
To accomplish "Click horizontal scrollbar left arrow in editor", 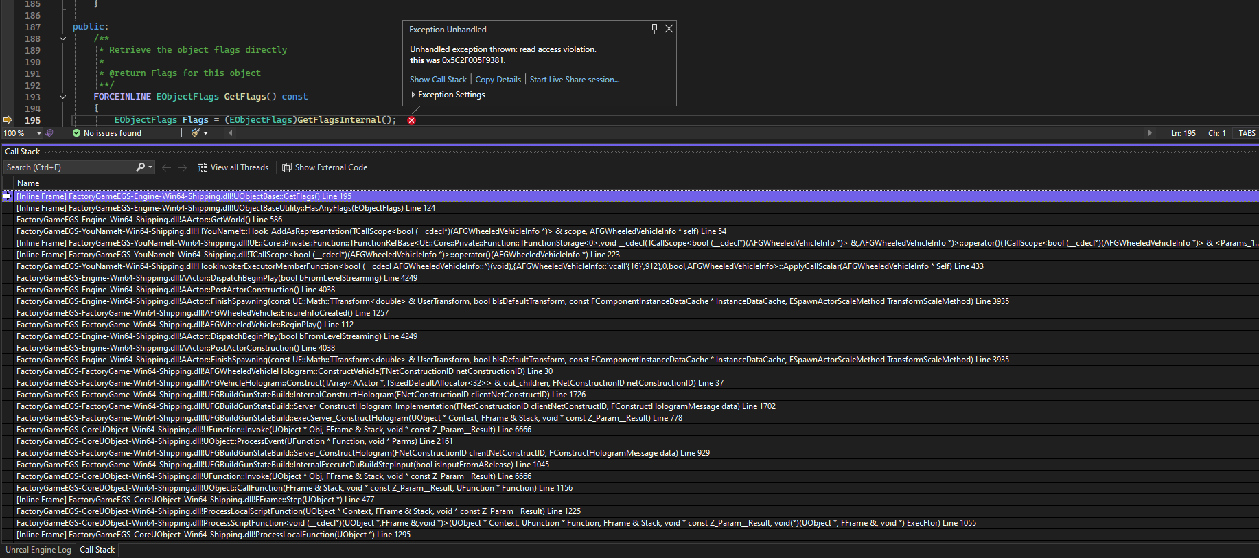I will coord(231,133).
